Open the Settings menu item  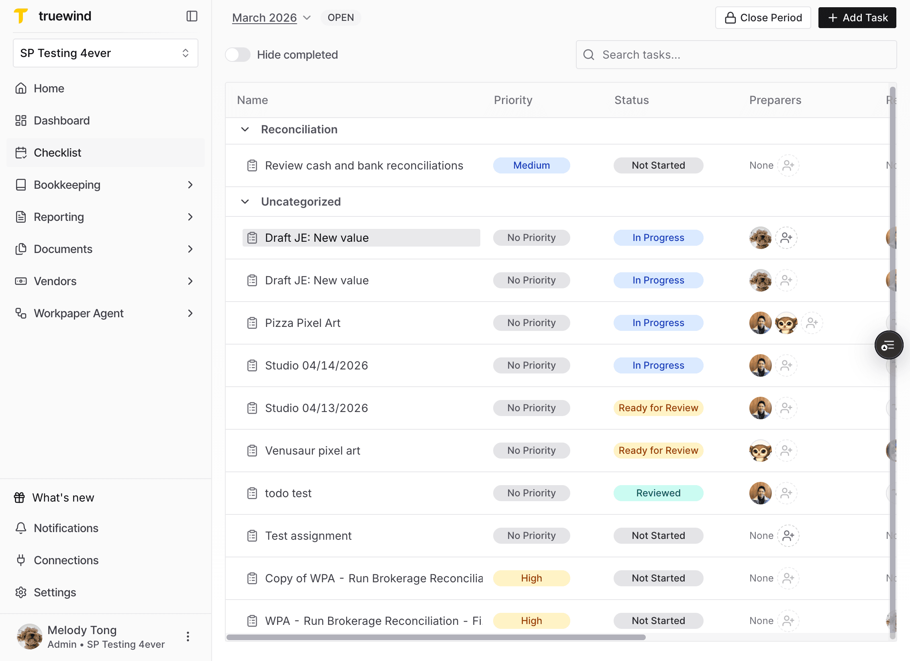tap(55, 592)
